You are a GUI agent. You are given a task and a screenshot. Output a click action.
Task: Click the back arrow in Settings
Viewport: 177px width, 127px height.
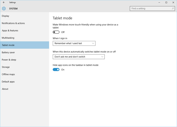4,2
